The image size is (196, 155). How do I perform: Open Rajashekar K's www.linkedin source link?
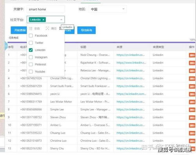click(131, 63)
